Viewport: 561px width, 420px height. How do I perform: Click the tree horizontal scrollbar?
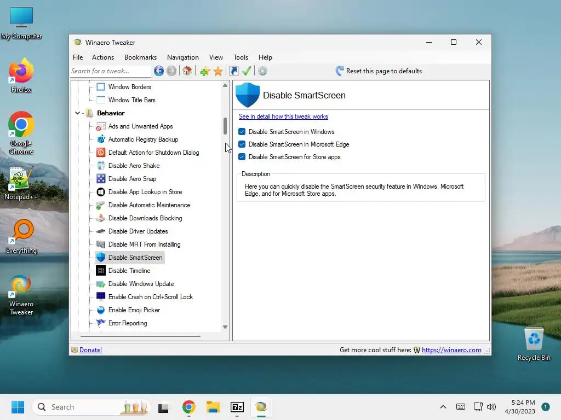coord(140,336)
